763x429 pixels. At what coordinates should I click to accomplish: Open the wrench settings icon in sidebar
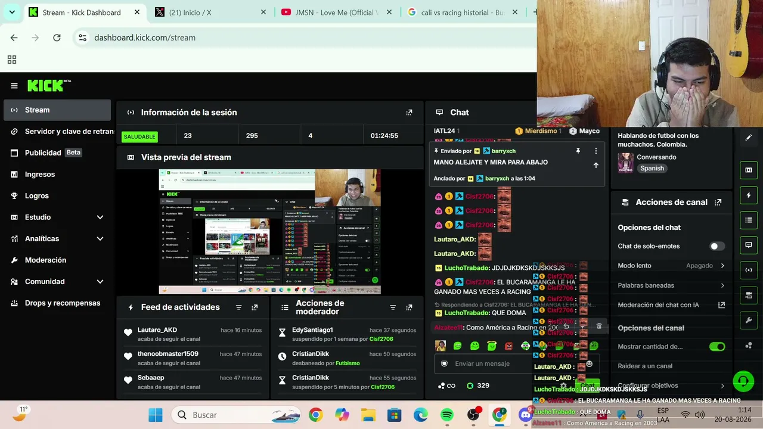[749, 320]
